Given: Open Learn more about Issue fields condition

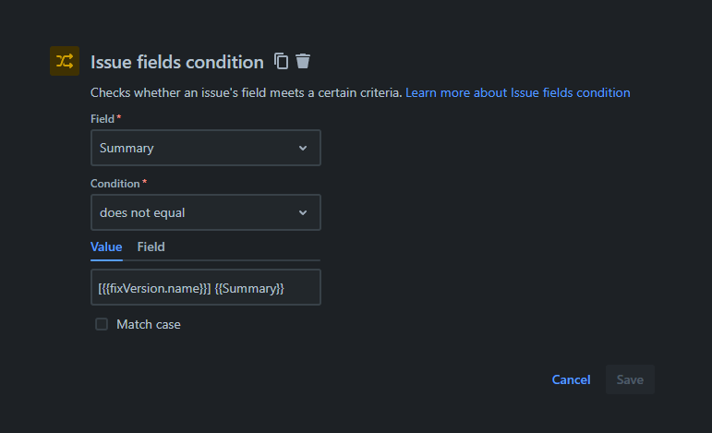Looking at the screenshot, I should pos(517,92).
